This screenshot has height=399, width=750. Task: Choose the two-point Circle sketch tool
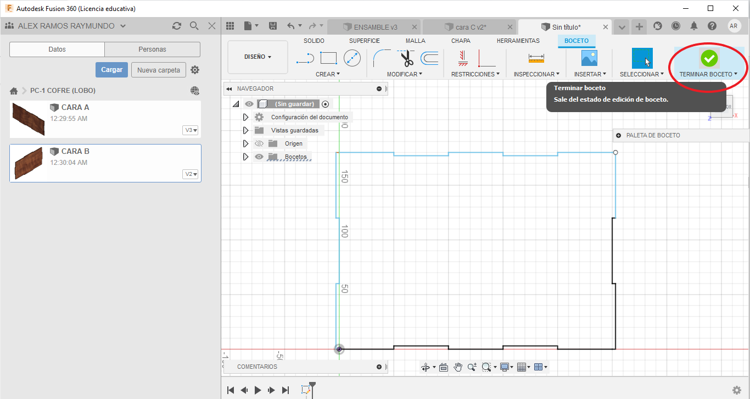tap(352, 58)
